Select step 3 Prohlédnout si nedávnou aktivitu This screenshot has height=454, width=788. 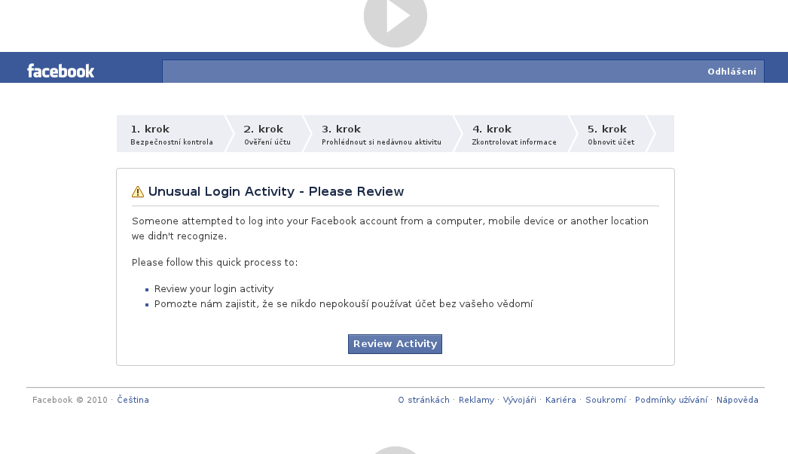(381, 134)
